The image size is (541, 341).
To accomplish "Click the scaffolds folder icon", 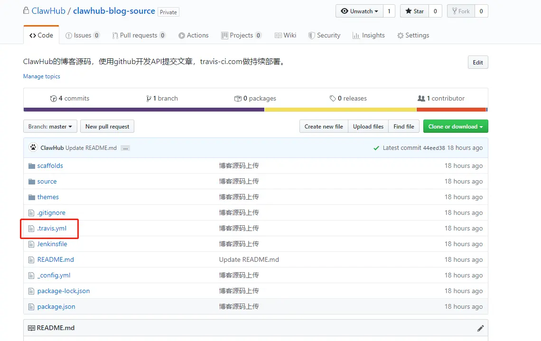I will (x=32, y=166).
